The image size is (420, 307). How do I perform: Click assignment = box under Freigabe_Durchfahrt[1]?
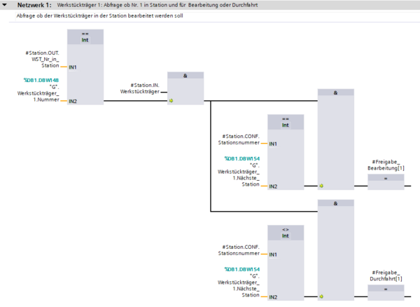(386, 289)
